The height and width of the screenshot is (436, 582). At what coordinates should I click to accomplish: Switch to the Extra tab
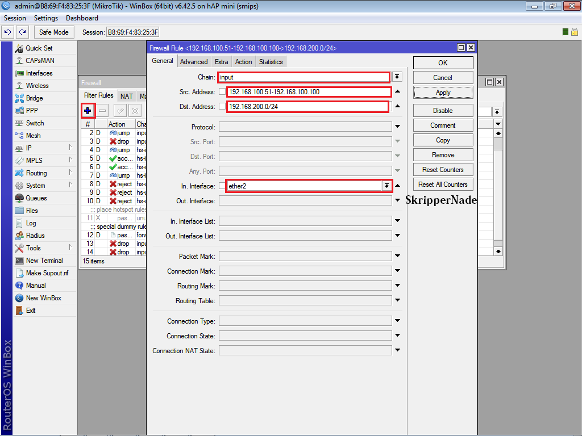coord(221,62)
